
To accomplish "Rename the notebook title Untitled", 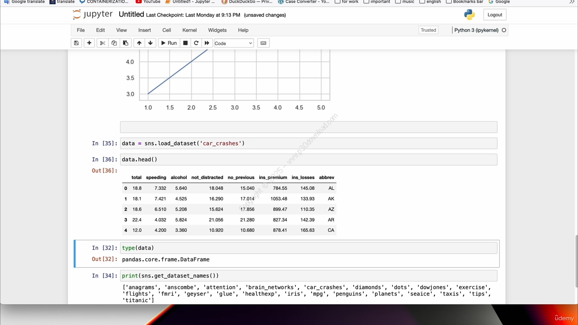I will 131,14.
